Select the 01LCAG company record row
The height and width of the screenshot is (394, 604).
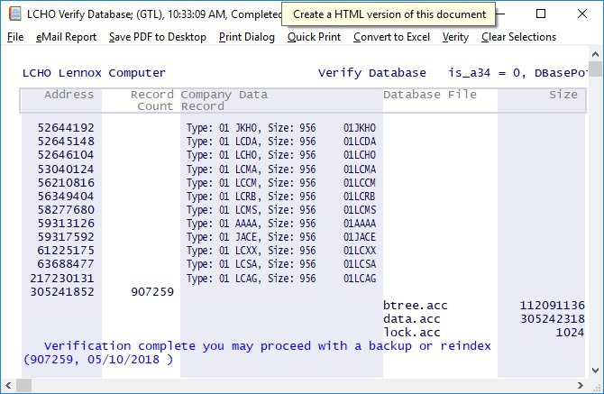[x=360, y=279]
